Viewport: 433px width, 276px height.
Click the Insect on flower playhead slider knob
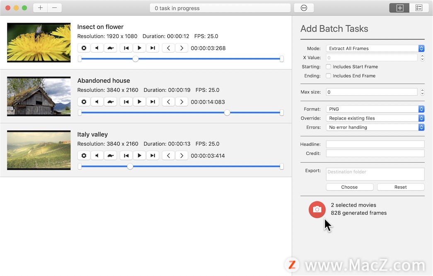(x=135, y=59)
